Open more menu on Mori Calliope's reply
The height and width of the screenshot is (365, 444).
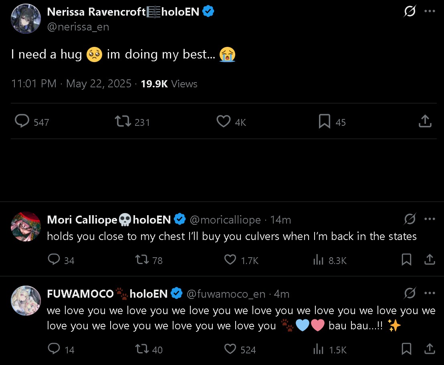click(430, 219)
